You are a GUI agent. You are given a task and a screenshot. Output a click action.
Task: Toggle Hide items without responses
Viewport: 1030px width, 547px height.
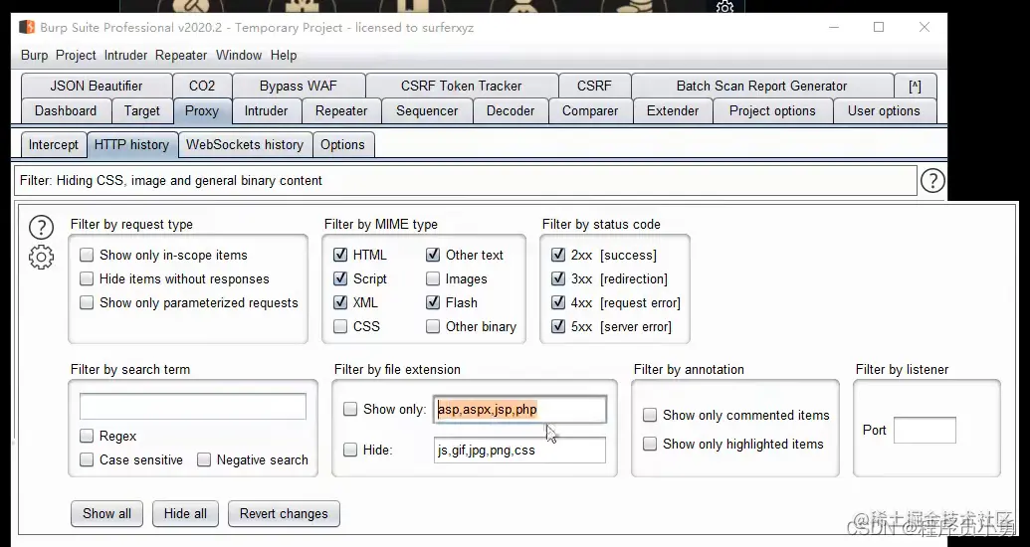(87, 278)
